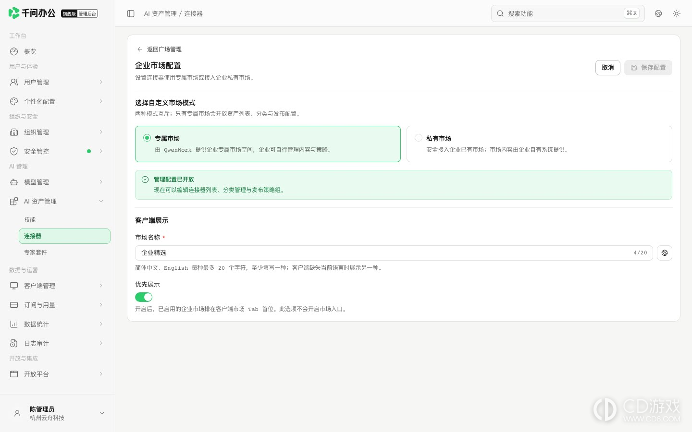692x432 pixels.
Task: Click AI 资产管理 in the breadcrumb
Action: pyautogui.click(x=161, y=13)
